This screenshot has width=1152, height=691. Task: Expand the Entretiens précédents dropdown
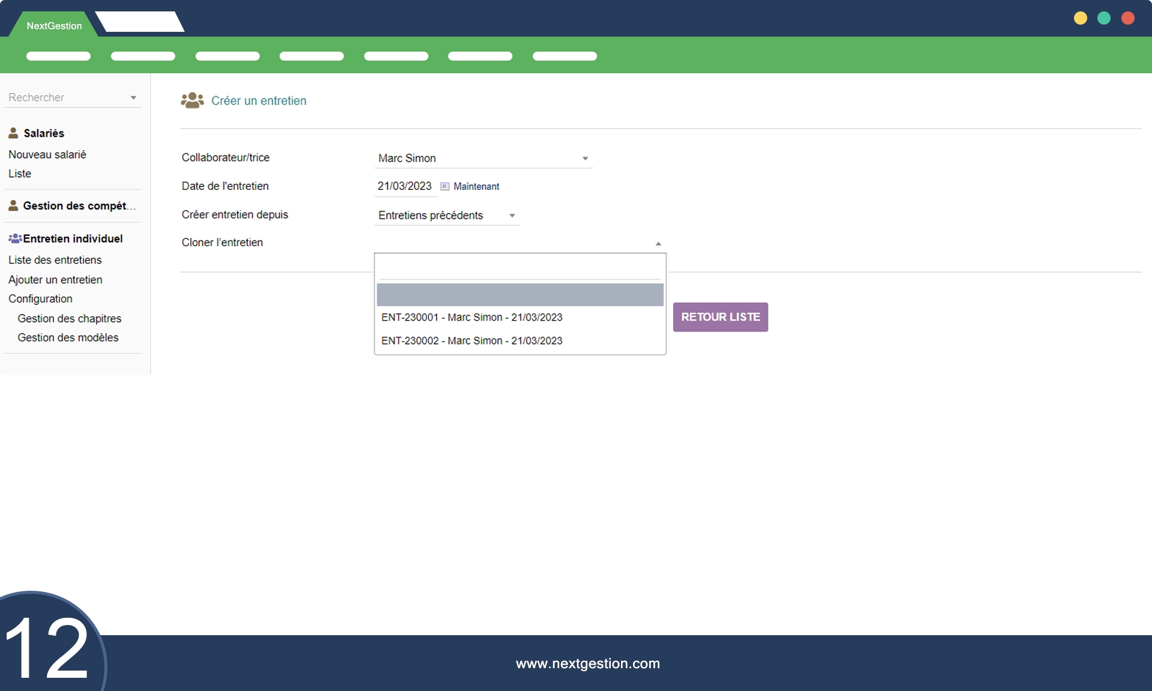pos(446,216)
